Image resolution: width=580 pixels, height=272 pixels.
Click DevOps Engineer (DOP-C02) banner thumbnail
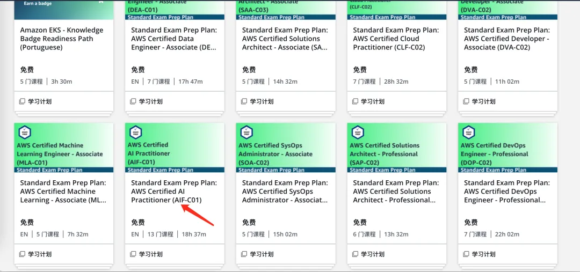pyautogui.click(x=508, y=148)
